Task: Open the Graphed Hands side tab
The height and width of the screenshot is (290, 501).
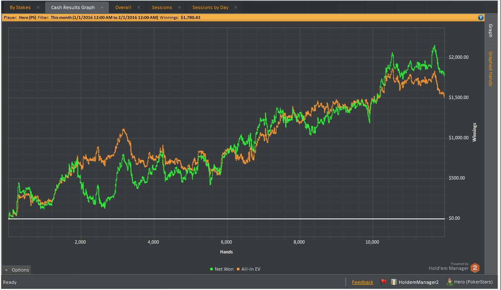Action: [x=490, y=69]
